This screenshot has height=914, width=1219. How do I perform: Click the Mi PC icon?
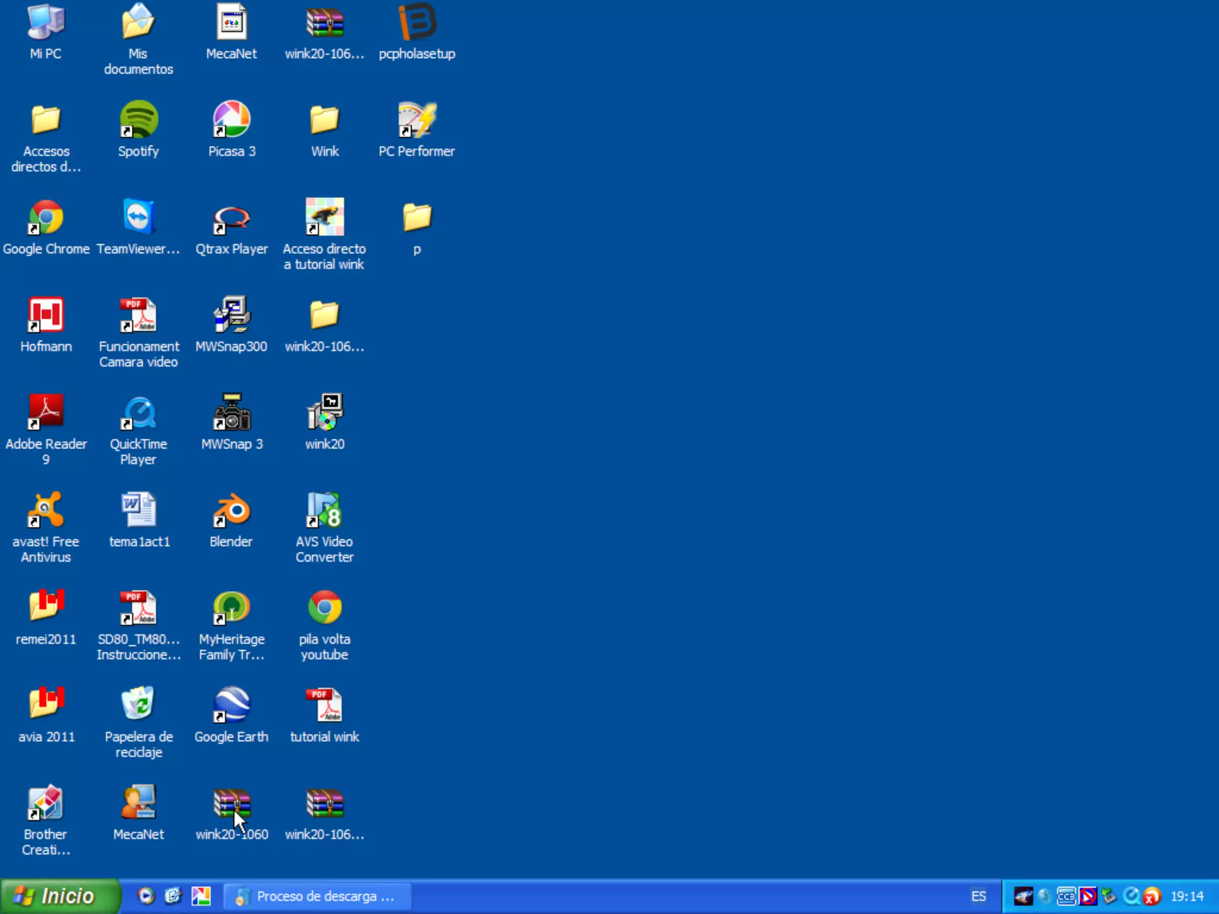[46, 22]
